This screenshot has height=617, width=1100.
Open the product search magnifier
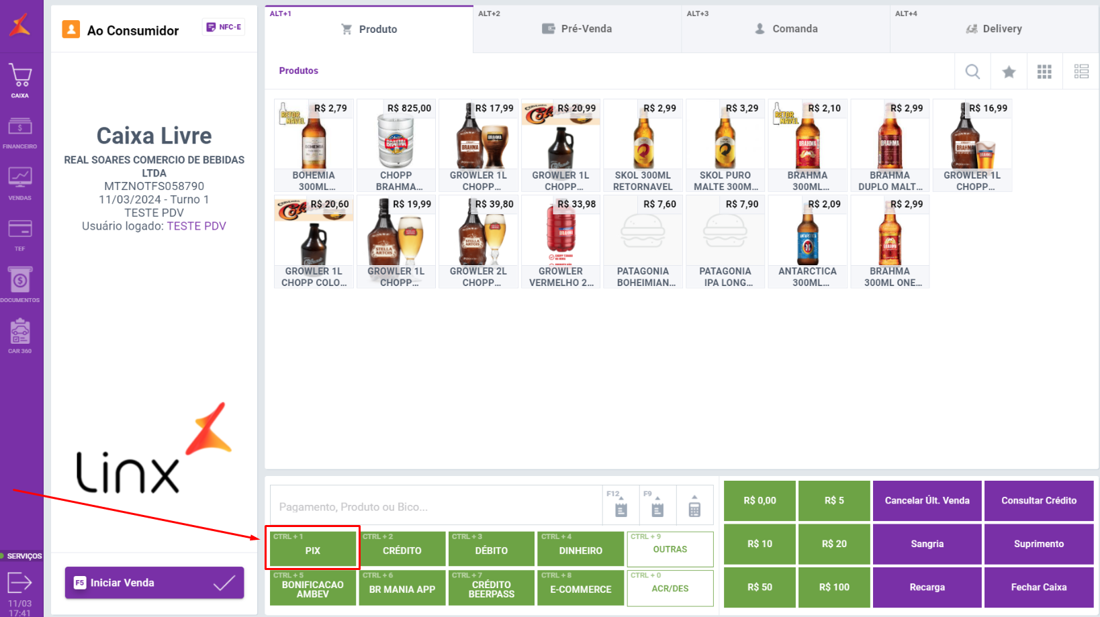pos(972,71)
